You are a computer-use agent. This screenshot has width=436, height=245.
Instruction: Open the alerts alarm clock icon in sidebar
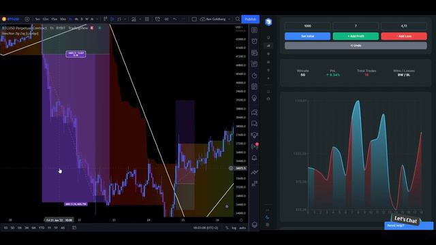click(x=254, y=42)
